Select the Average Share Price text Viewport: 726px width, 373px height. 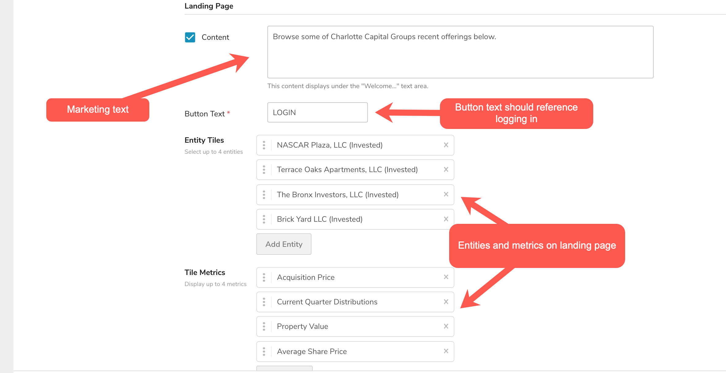[312, 352]
